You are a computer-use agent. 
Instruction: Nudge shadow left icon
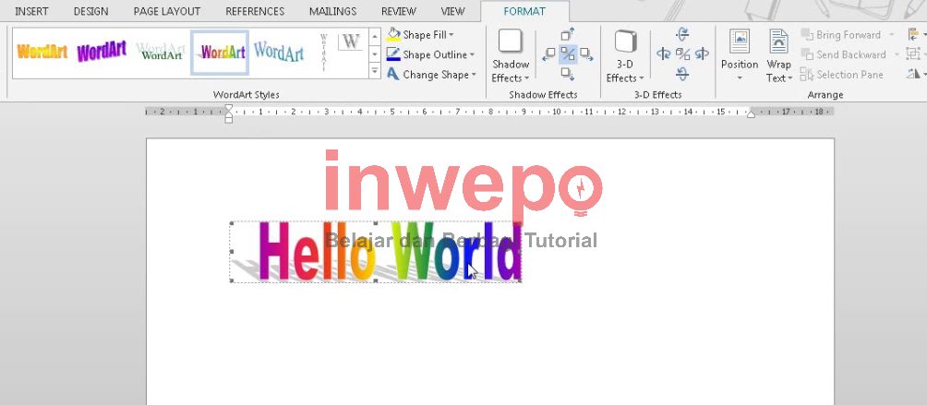point(548,54)
